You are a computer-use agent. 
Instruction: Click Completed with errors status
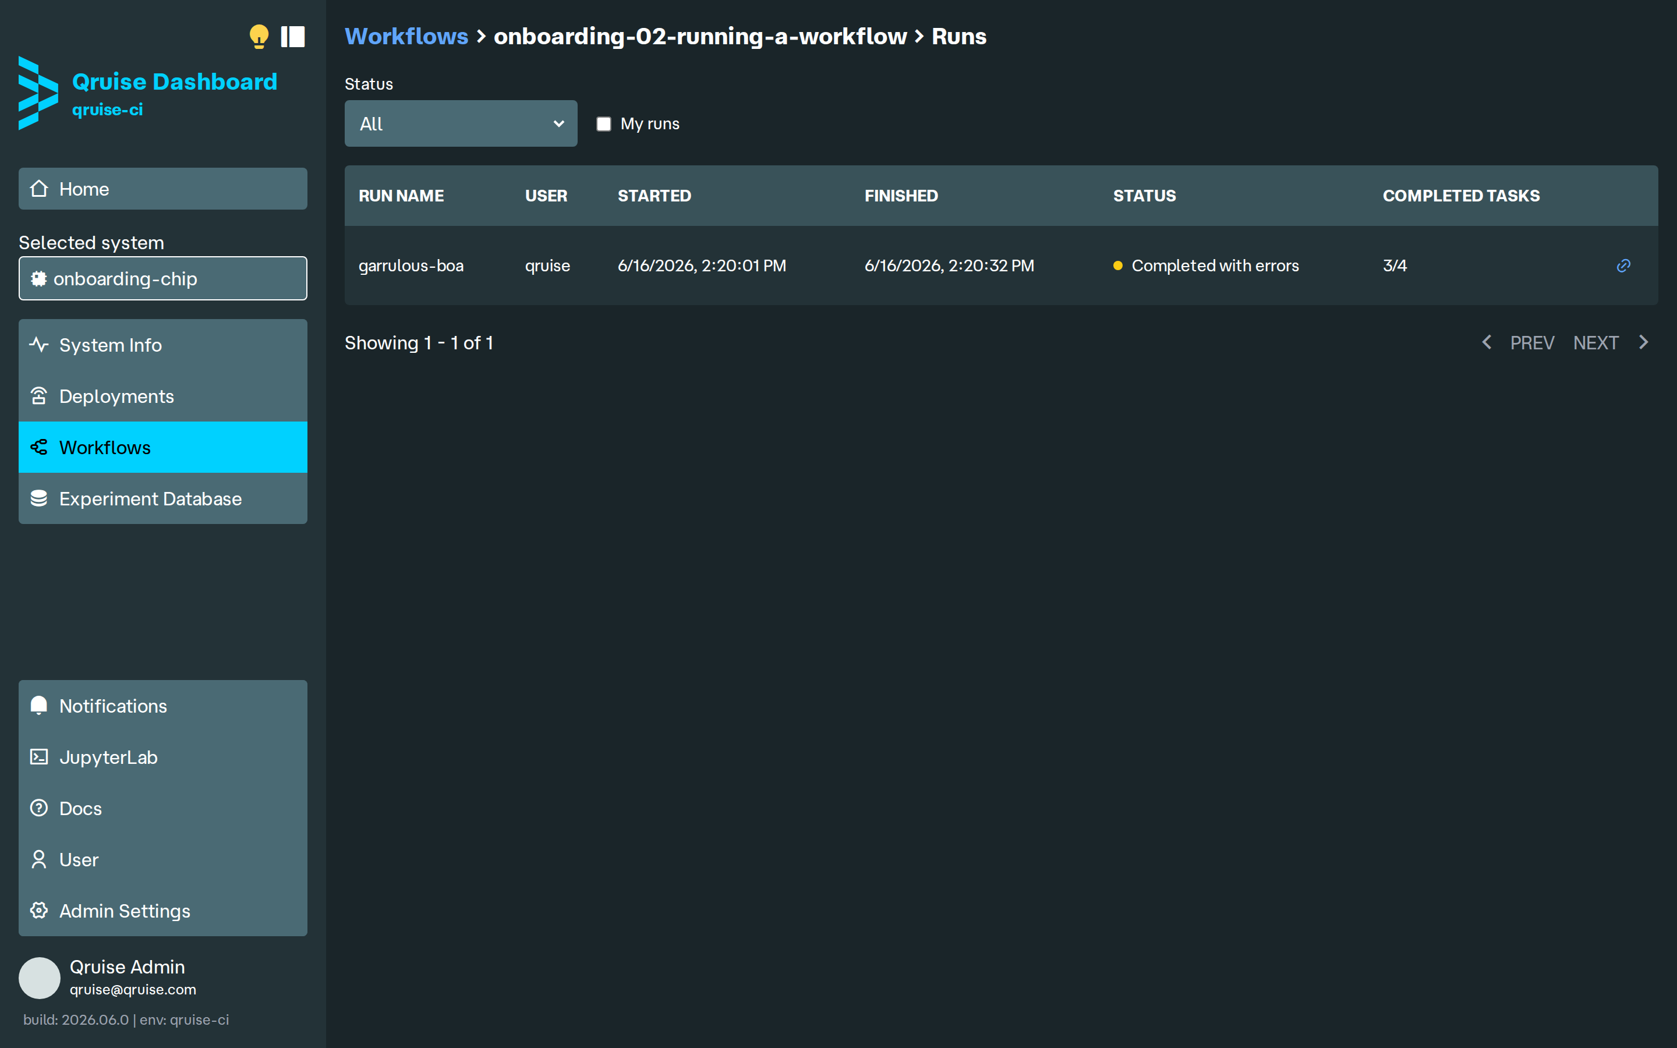tap(1206, 265)
